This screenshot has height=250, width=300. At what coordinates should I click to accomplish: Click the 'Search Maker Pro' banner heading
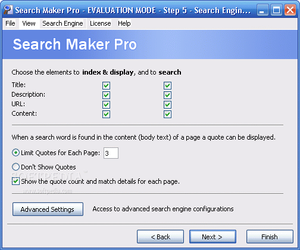pos(75,44)
